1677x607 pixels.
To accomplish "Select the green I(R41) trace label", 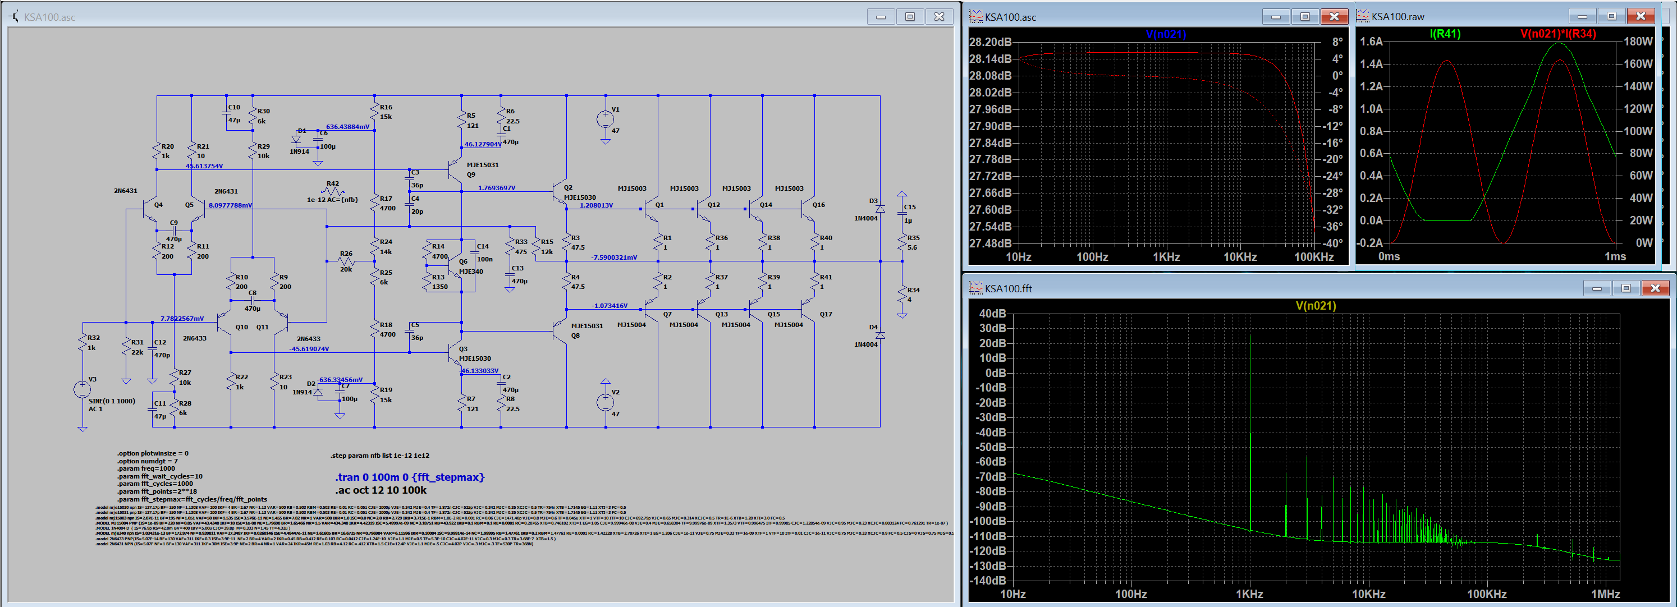I will (x=1445, y=34).
